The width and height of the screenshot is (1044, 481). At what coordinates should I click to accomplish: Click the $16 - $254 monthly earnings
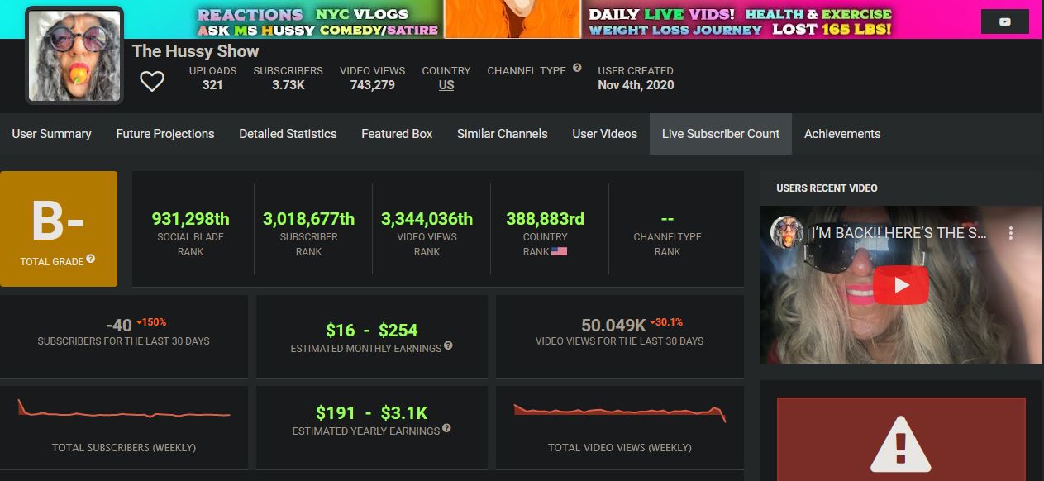pos(372,331)
